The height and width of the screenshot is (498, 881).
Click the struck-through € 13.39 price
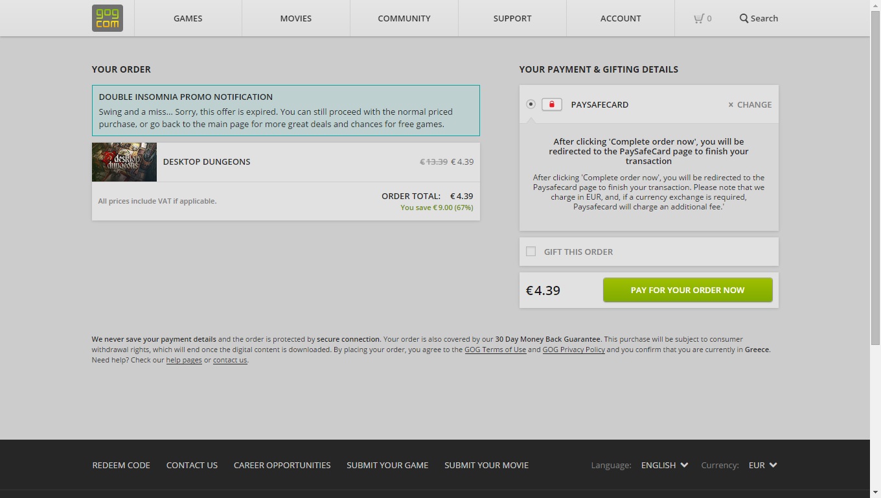click(433, 162)
